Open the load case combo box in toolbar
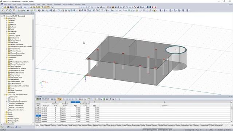The height and width of the screenshot is (131, 233). 66,7
